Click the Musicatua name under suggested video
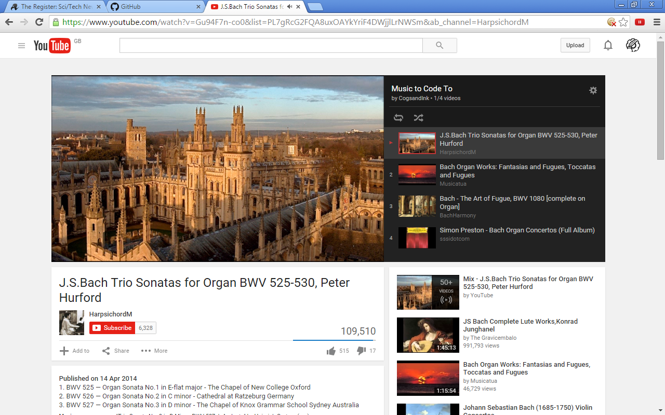The image size is (665, 415). [484, 381]
